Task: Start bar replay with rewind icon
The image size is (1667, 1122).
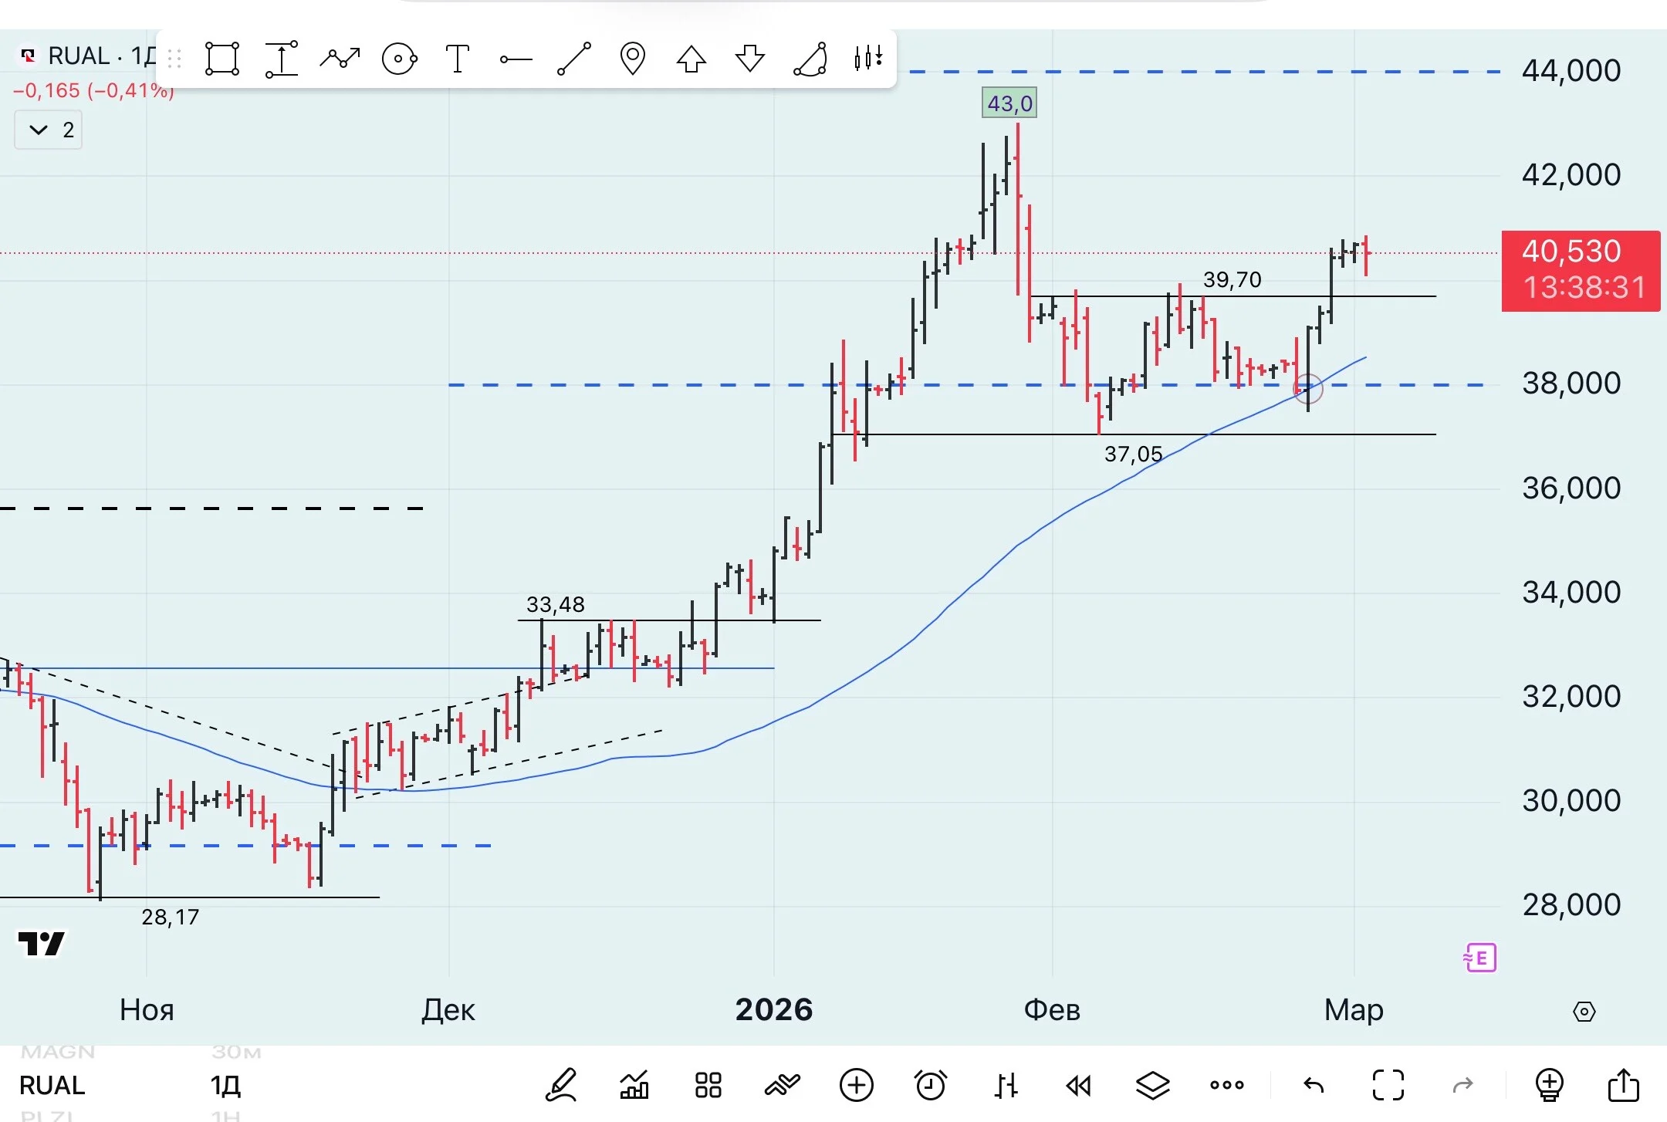Action: click(1078, 1086)
